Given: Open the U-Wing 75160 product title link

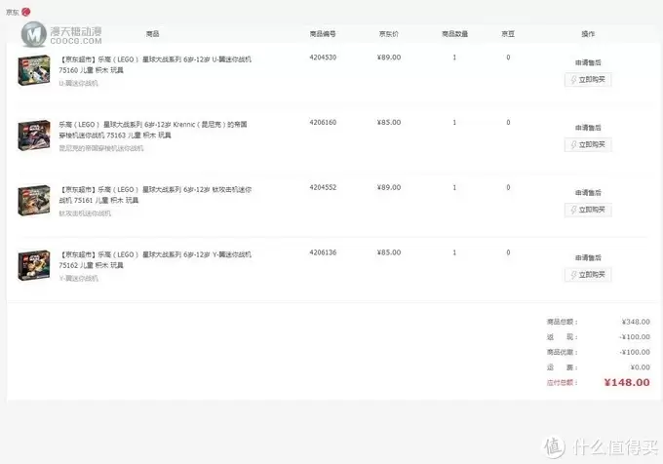Looking at the screenshot, I should point(155,64).
